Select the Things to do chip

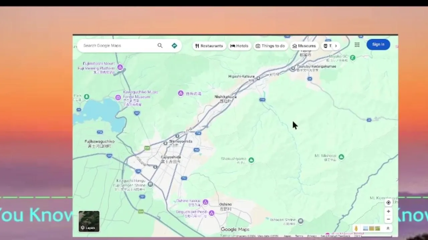tap(270, 46)
